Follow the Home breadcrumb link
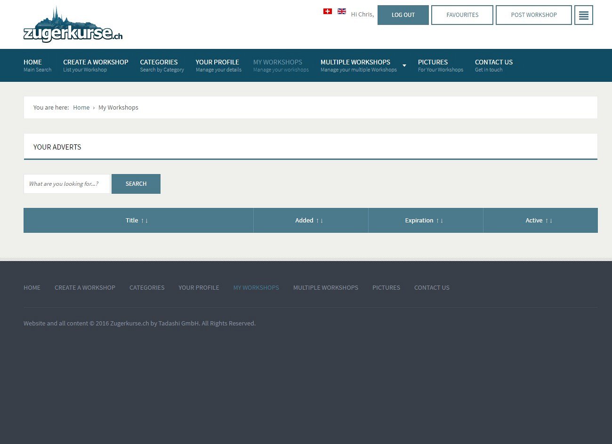This screenshot has width=612, height=444. point(81,108)
